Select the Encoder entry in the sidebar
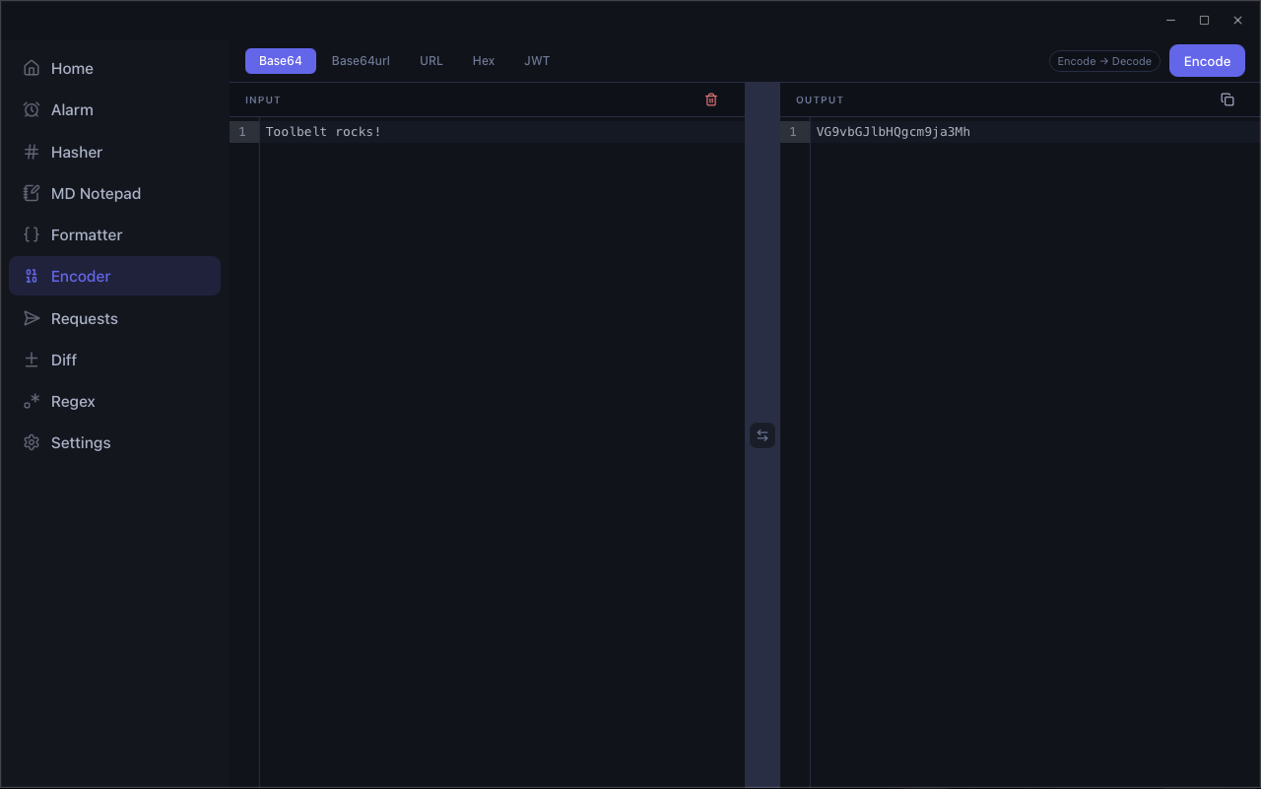 tap(81, 276)
